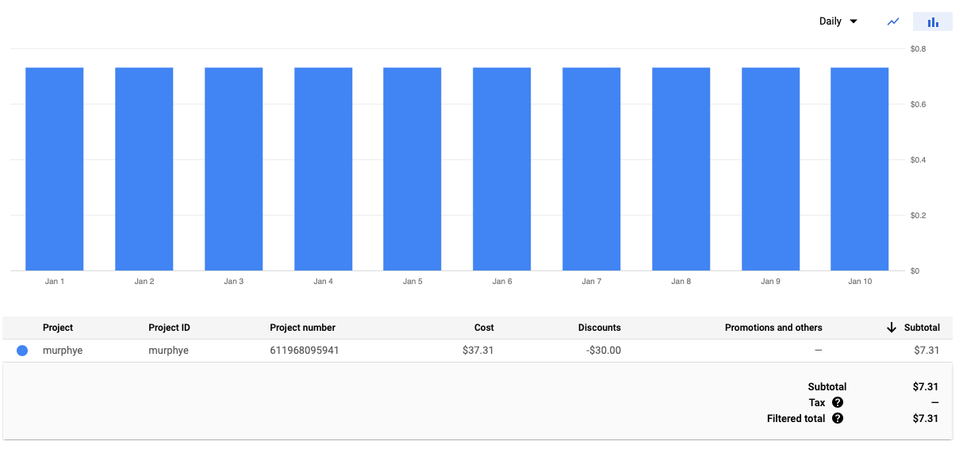Click the Jan 1 bar in chart

pyautogui.click(x=55, y=169)
